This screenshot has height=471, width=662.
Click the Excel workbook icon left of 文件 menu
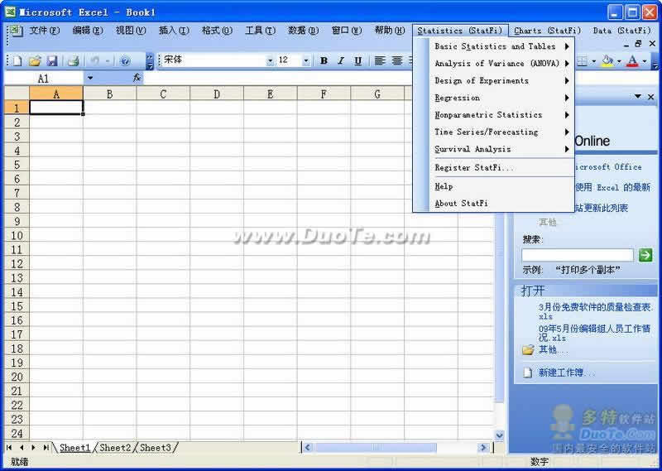pos(16,31)
